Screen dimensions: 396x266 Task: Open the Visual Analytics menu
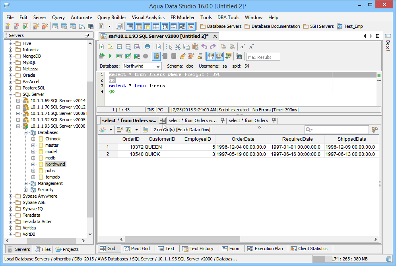click(x=148, y=17)
